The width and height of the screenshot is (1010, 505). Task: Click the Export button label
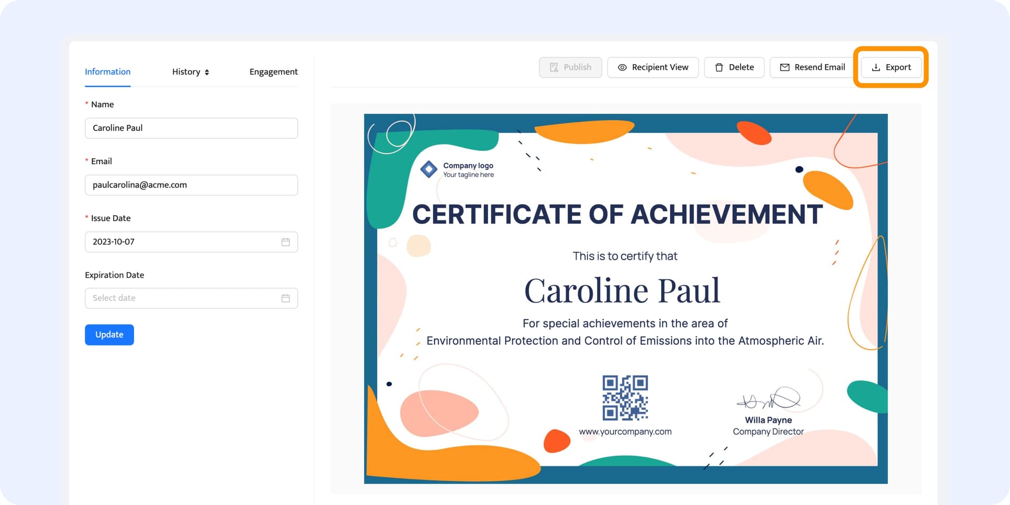(898, 67)
